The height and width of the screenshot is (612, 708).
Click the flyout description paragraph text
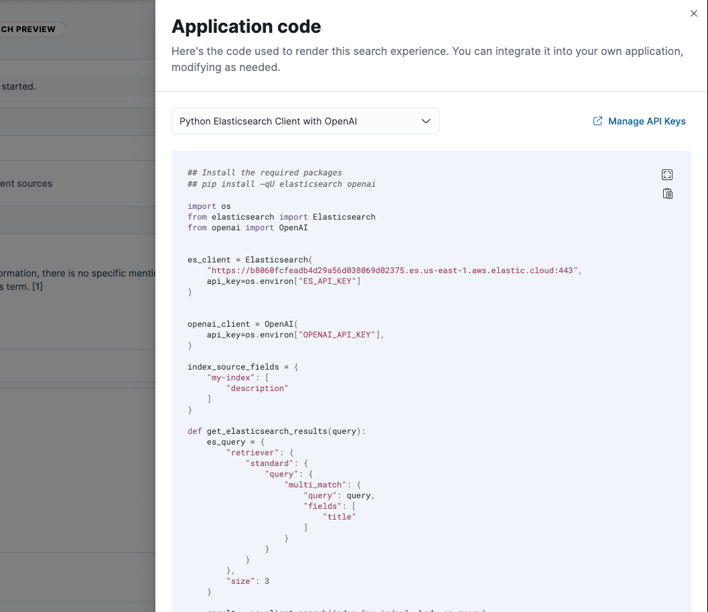click(427, 59)
